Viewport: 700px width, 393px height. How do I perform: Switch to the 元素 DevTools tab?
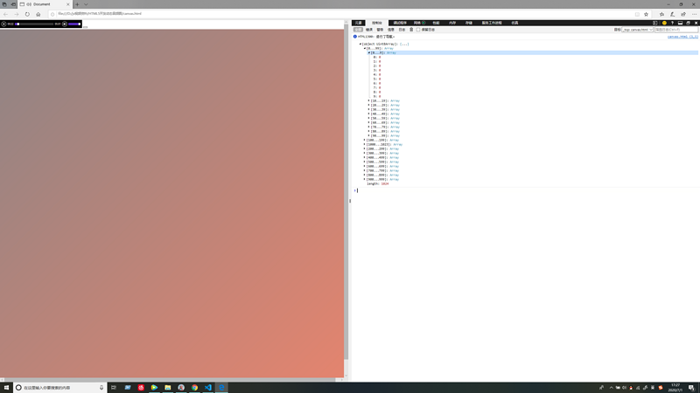(x=359, y=23)
